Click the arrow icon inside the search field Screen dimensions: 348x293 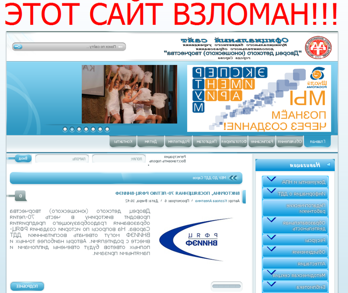pyautogui.click(x=120, y=47)
